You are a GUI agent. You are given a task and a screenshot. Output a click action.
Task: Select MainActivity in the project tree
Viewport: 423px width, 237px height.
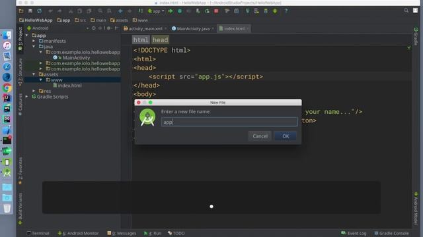(71, 57)
